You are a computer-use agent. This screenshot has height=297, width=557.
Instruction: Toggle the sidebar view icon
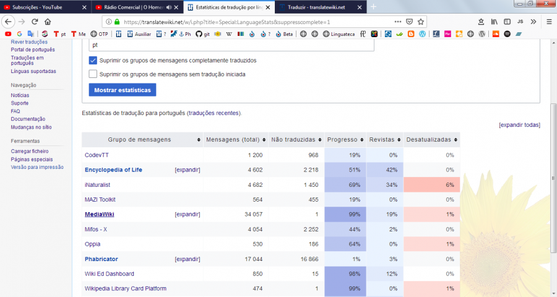pyautogui.click(x=507, y=22)
